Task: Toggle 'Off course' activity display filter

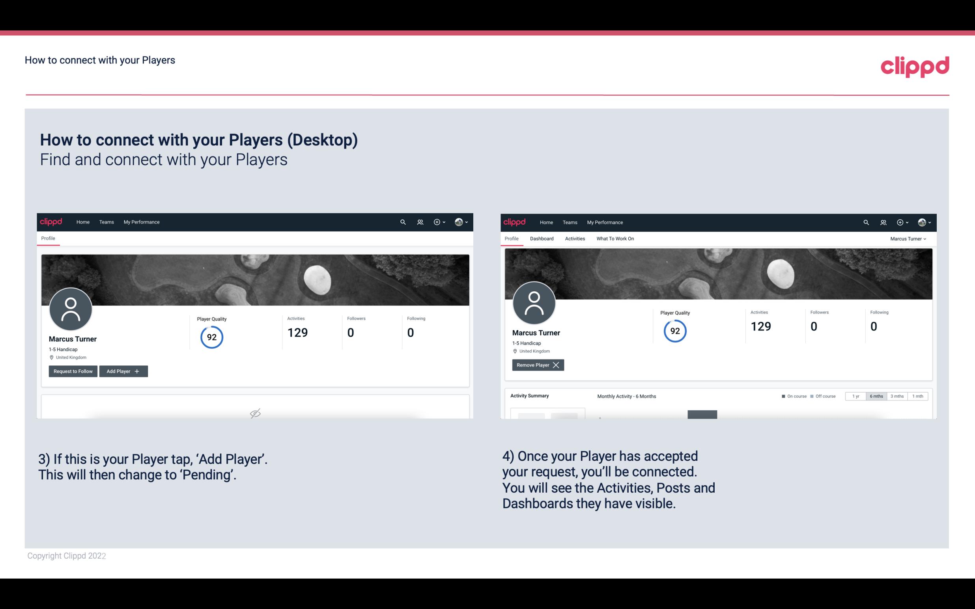Action: (x=823, y=396)
